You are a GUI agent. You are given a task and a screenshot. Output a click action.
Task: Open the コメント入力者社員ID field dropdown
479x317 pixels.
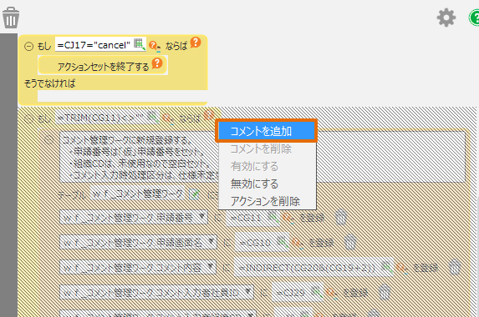pos(156,292)
